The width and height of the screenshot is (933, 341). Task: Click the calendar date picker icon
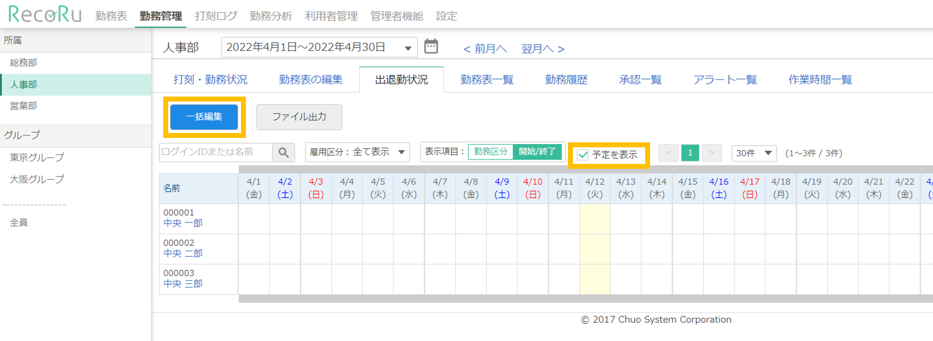pyautogui.click(x=431, y=47)
